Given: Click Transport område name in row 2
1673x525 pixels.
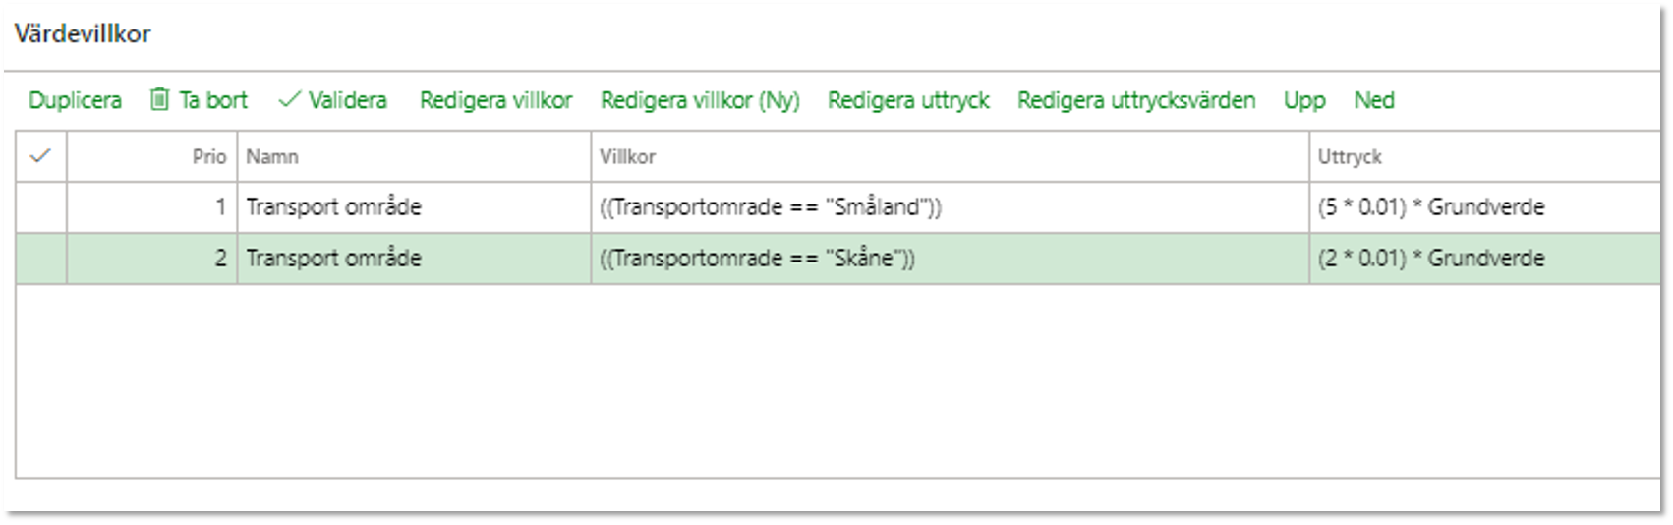Looking at the screenshot, I should point(333,258).
